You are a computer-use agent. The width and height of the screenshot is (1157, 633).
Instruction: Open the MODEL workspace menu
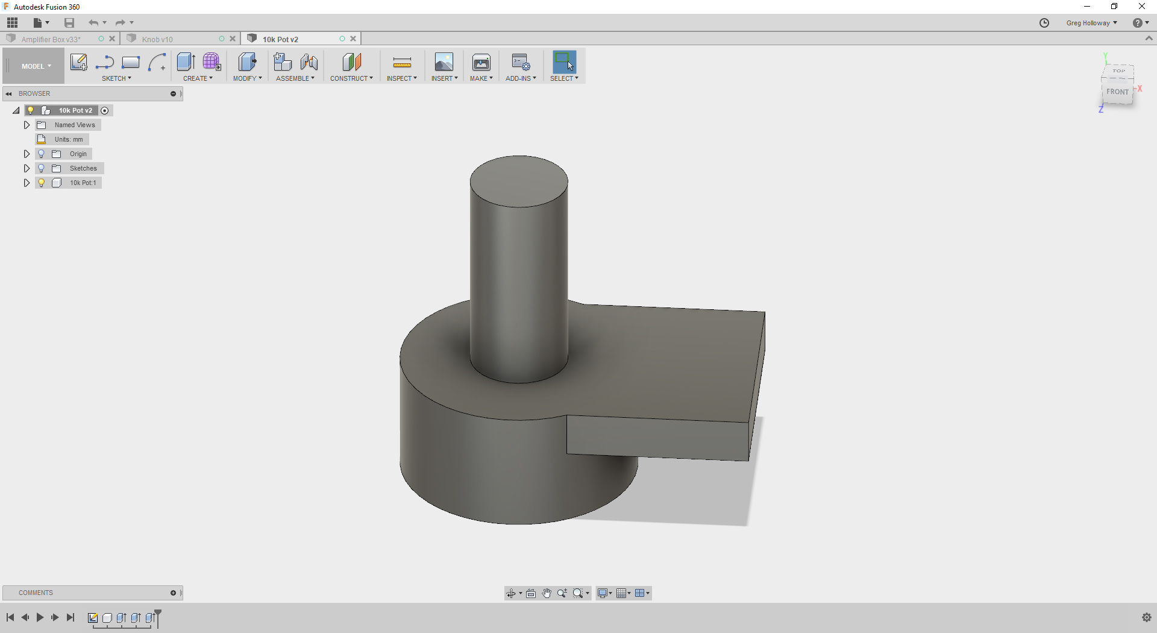(x=34, y=66)
